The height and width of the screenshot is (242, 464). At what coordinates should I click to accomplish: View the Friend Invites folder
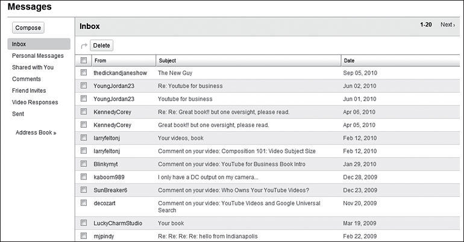pyautogui.click(x=29, y=91)
